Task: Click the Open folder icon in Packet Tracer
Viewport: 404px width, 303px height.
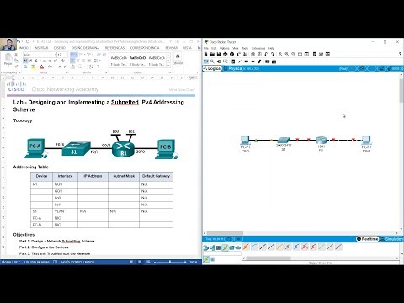Action: pos(212,54)
